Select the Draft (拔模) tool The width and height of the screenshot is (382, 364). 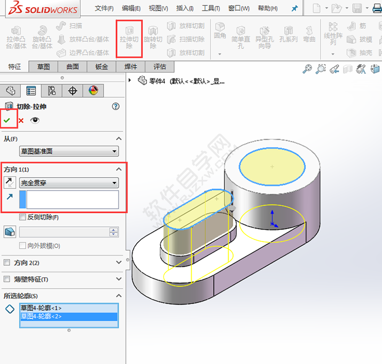[x=360, y=39]
